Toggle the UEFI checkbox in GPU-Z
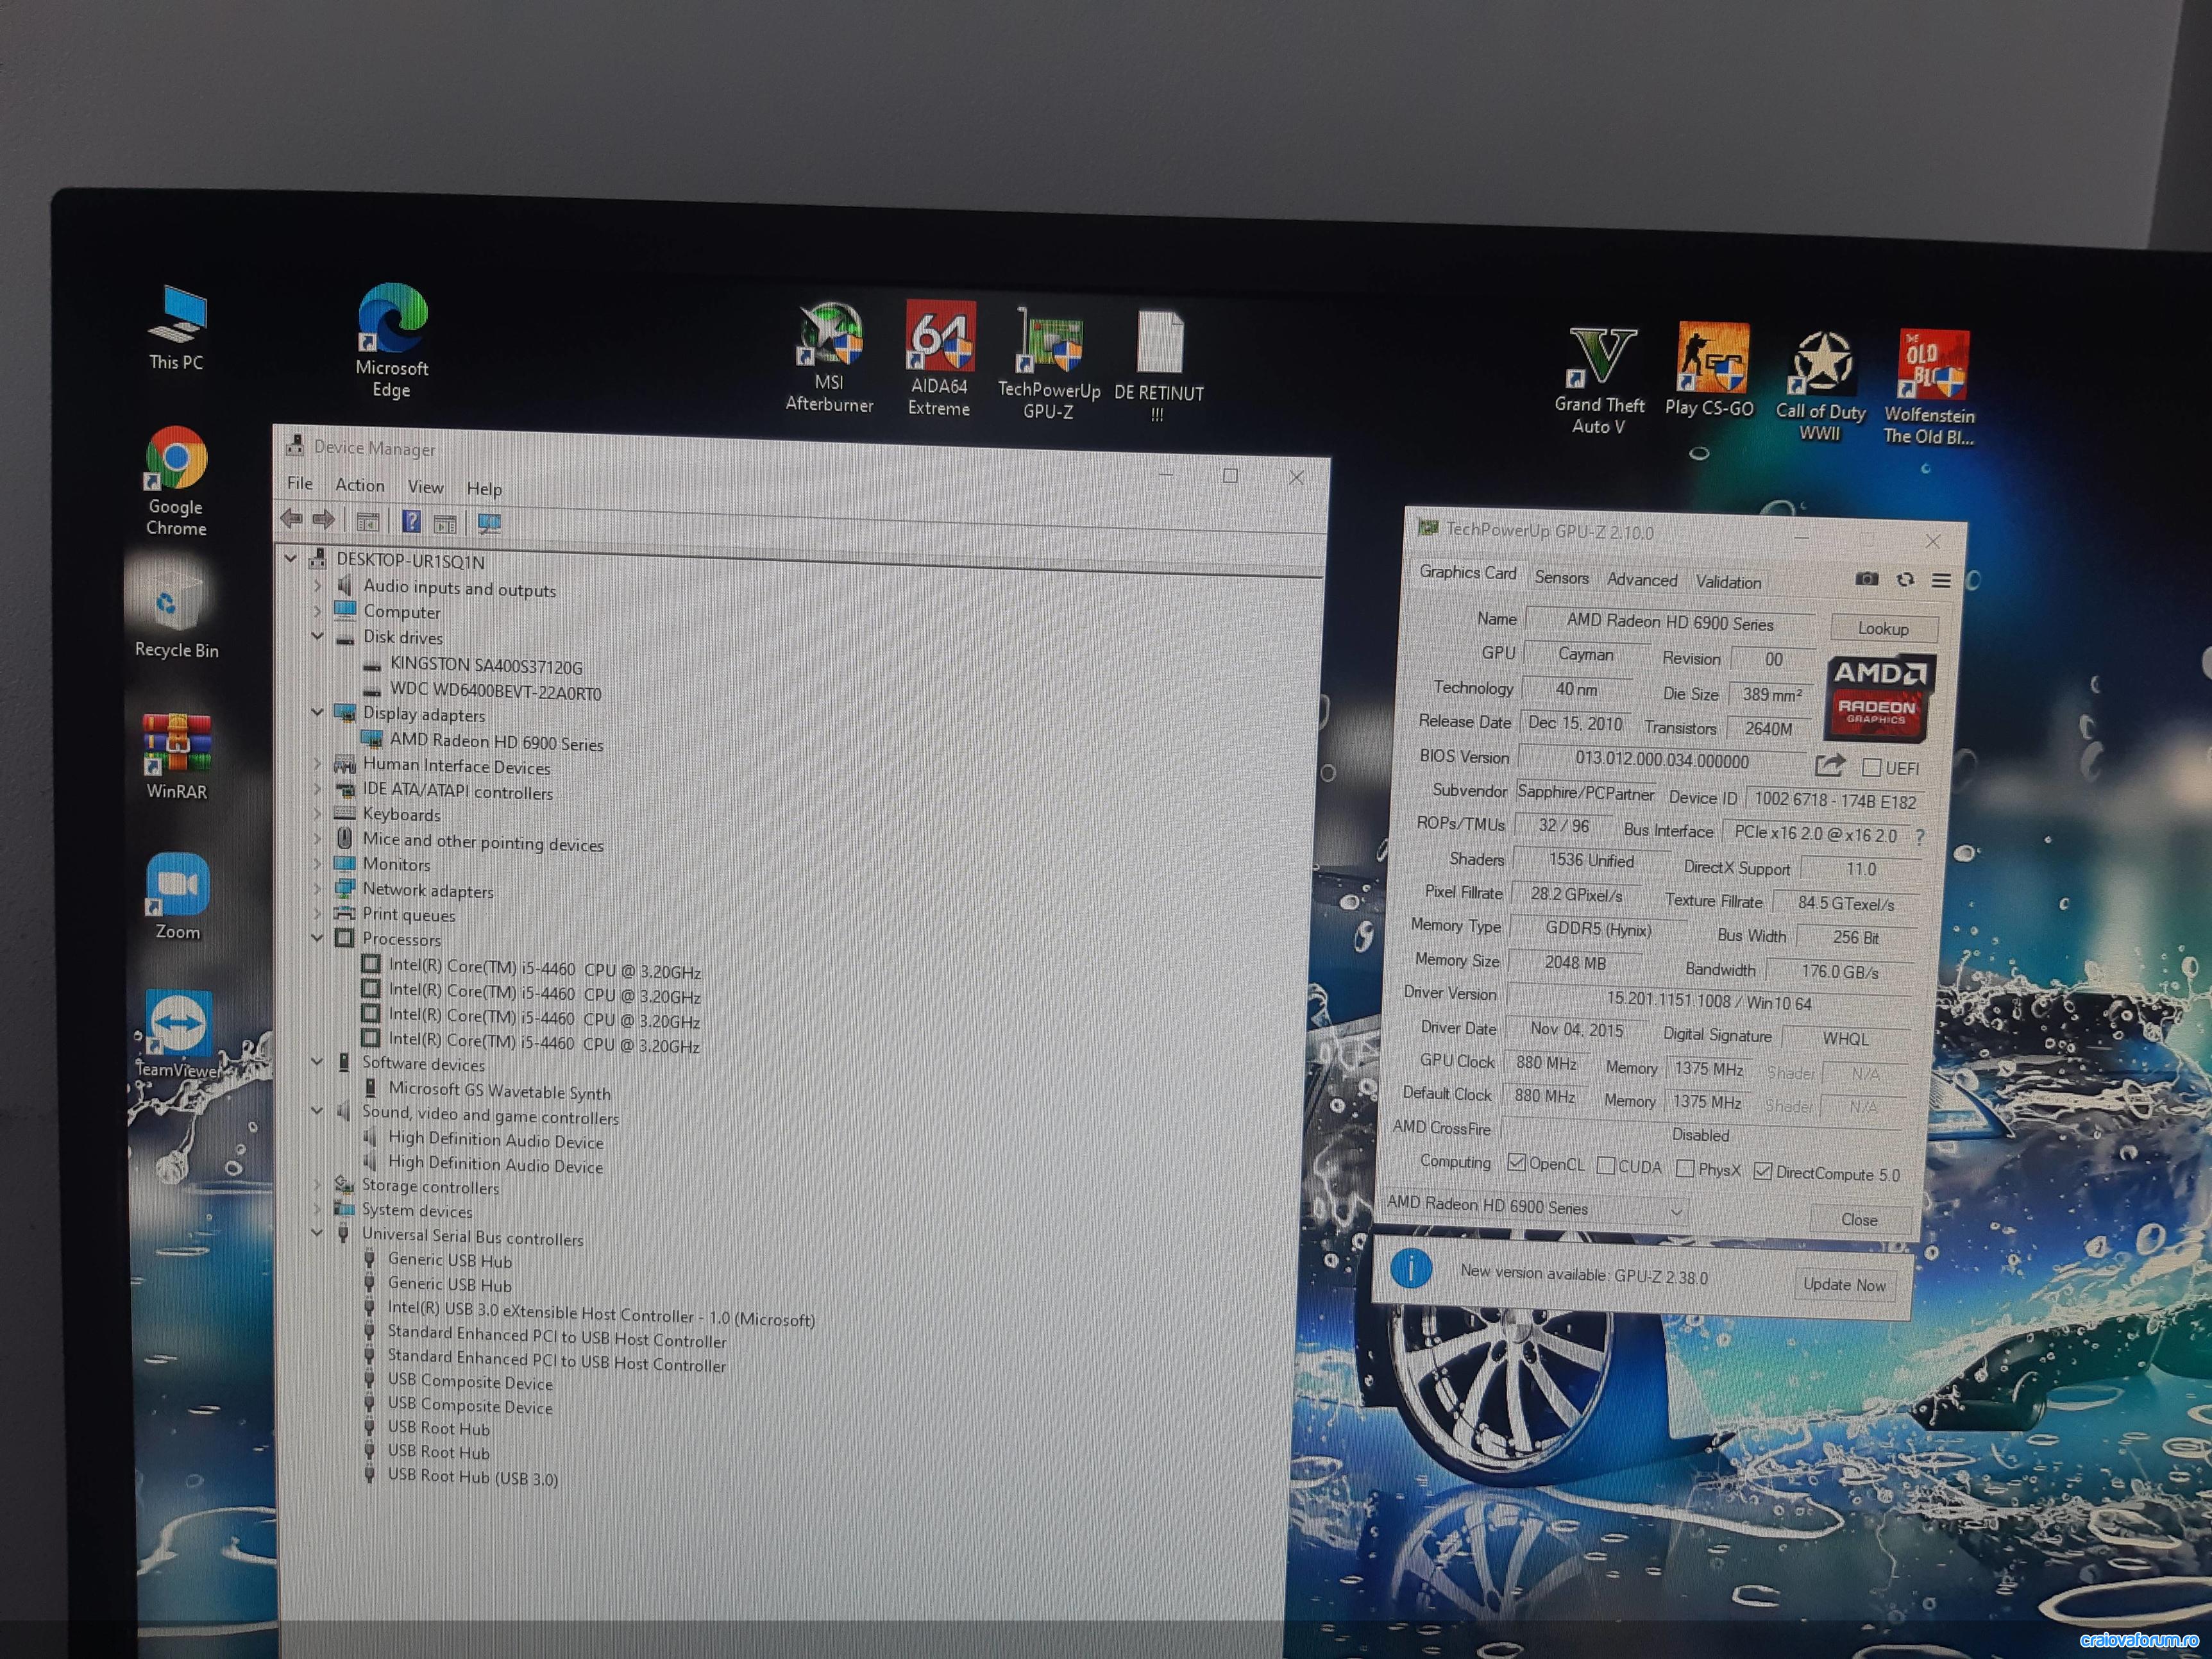The width and height of the screenshot is (2212, 1659). click(x=1872, y=768)
